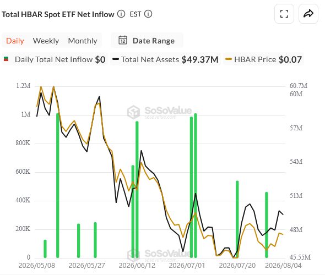Toggle the Total Net Assets series

165,59
